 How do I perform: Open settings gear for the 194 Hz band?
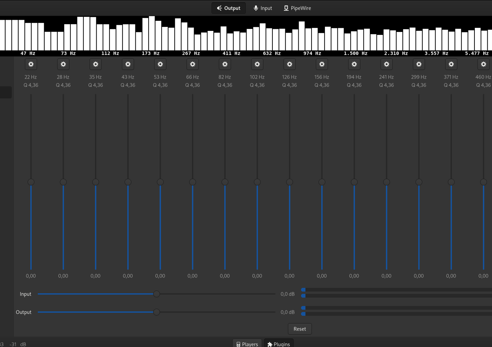click(354, 64)
